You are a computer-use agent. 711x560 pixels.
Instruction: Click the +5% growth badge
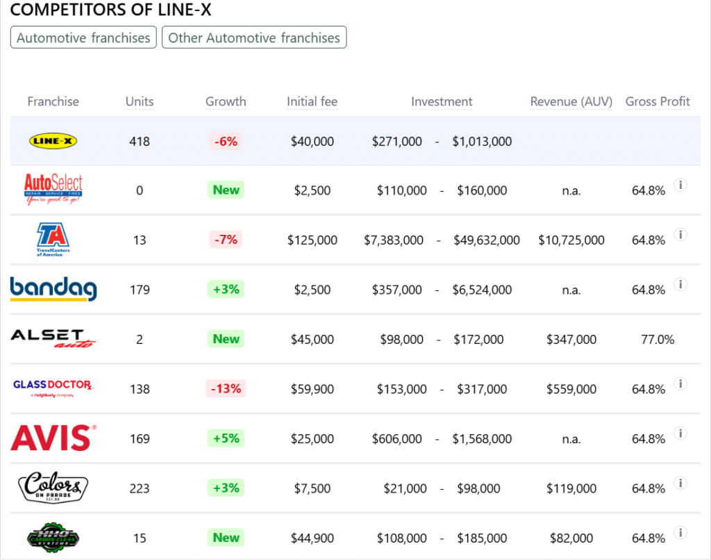pos(226,438)
